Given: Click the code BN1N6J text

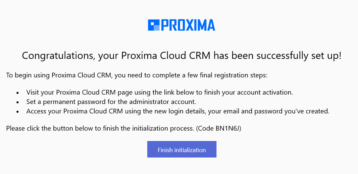Looking at the screenshot, I should tap(228, 128).
